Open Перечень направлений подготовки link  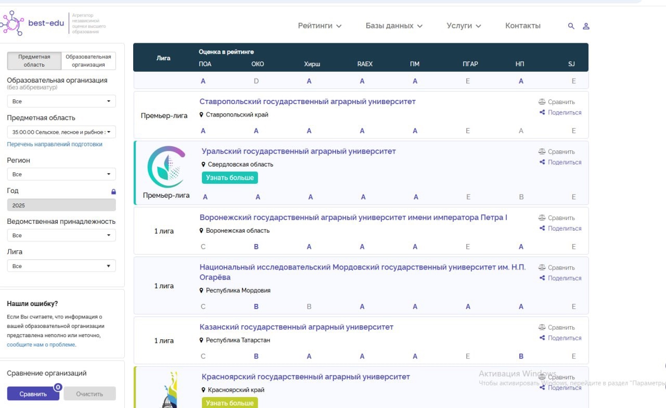(x=55, y=144)
